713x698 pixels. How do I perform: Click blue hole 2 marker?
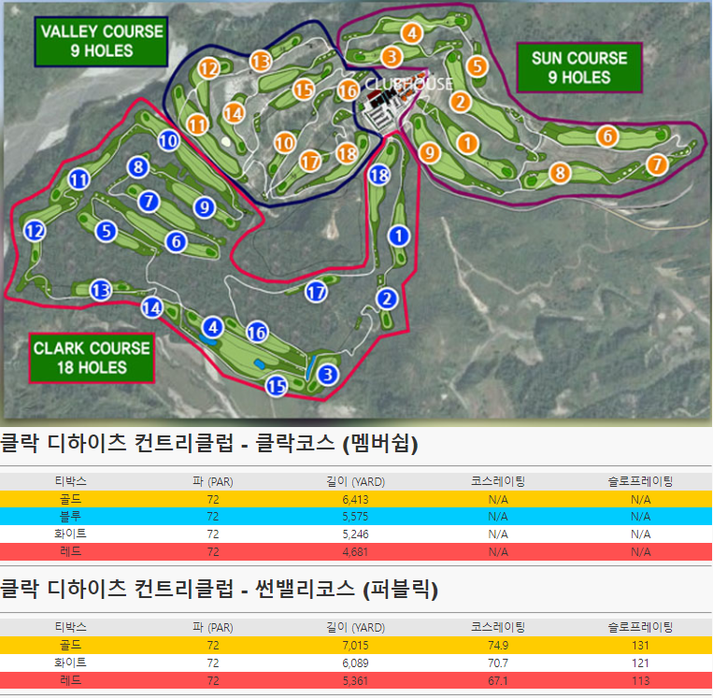click(387, 299)
